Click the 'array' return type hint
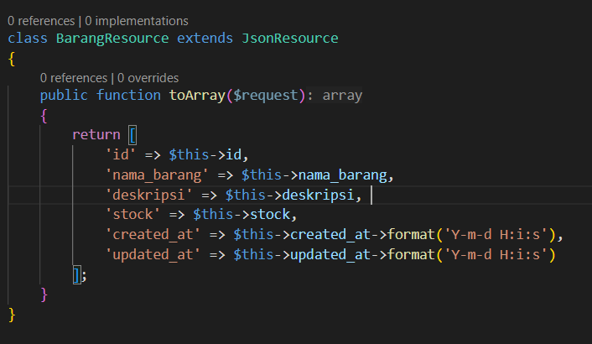This screenshot has width=592, height=344. (342, 96)
